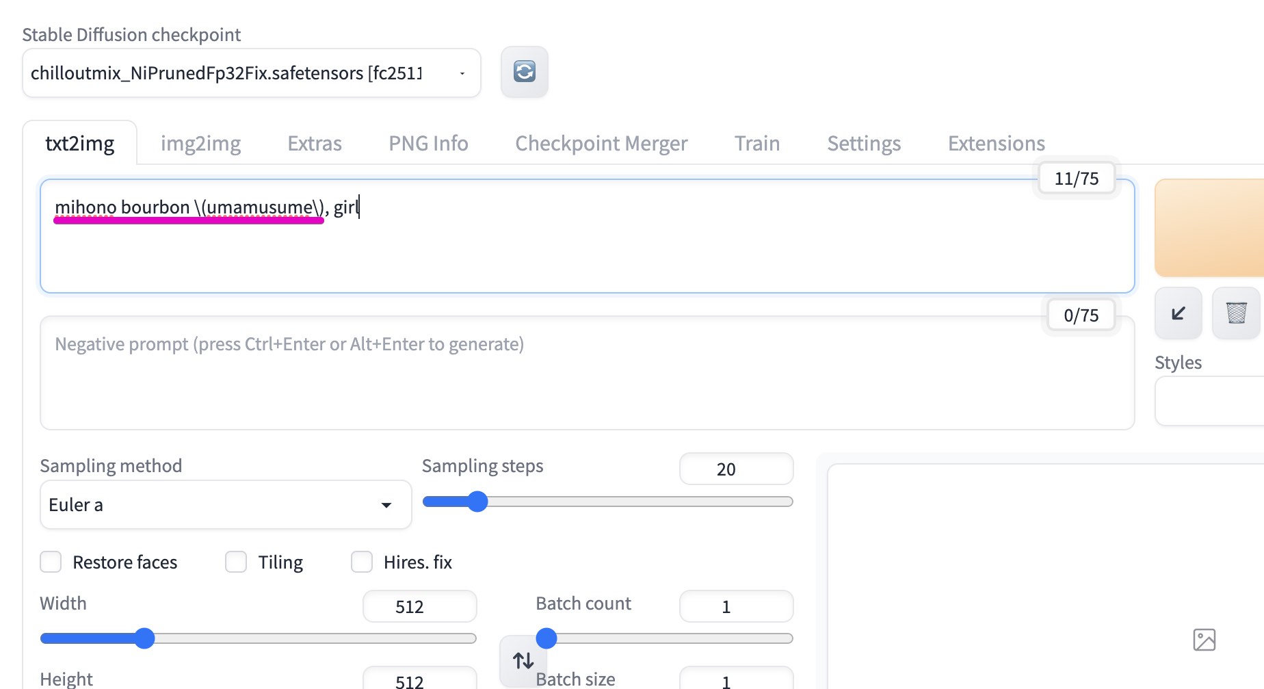The image size is (1264, 689).
Task: Open the Settings tab
Action: [x=863, y=143]
